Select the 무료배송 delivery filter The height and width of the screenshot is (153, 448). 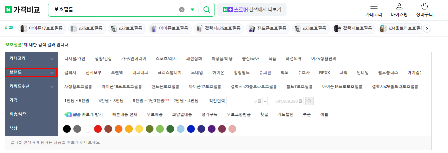point(154,114)
